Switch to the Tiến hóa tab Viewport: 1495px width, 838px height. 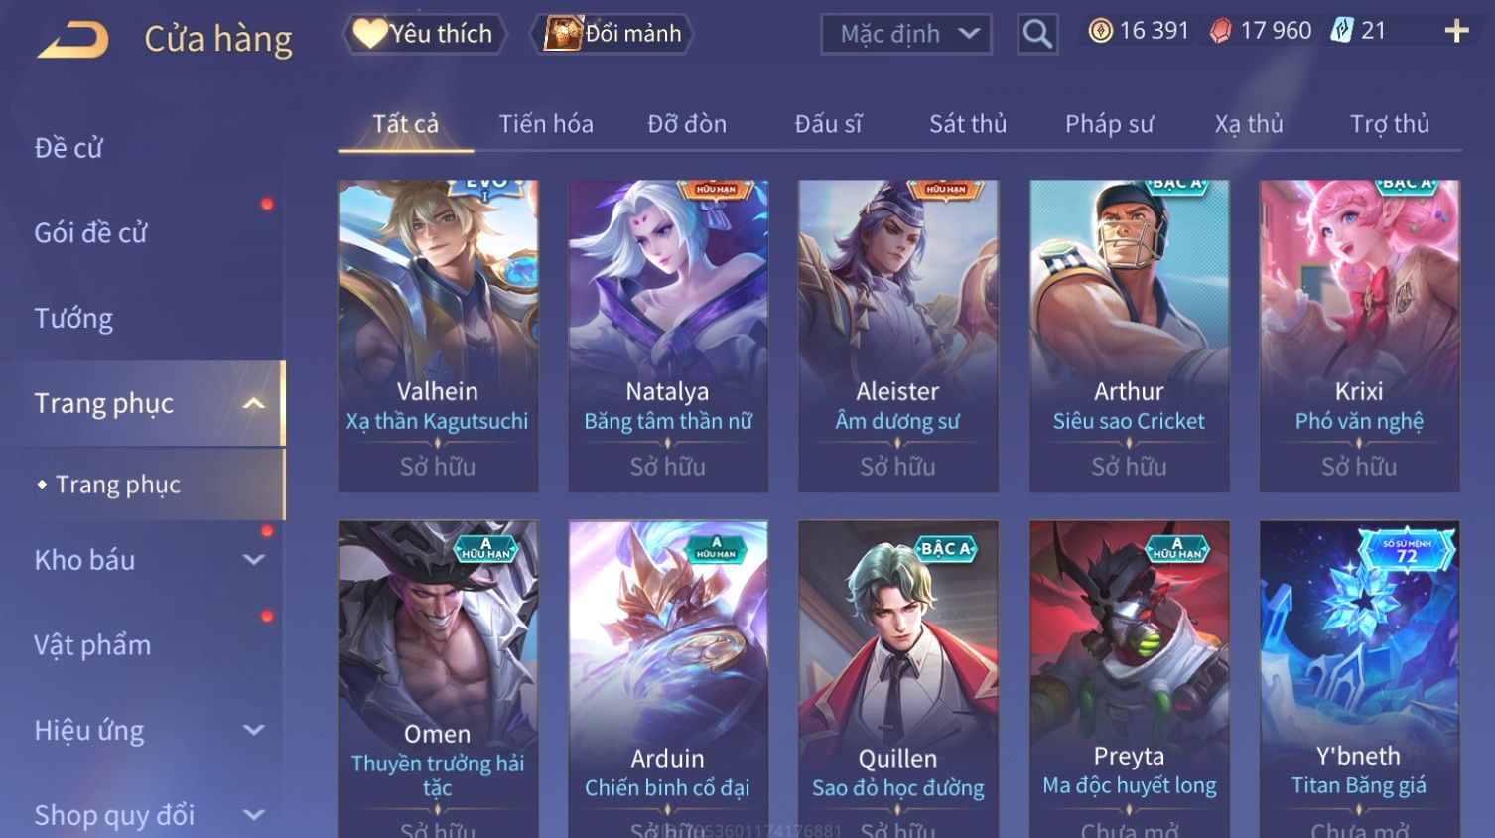(546, 124)
